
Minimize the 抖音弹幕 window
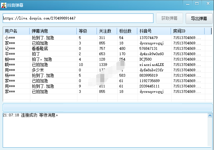point(187,3)
